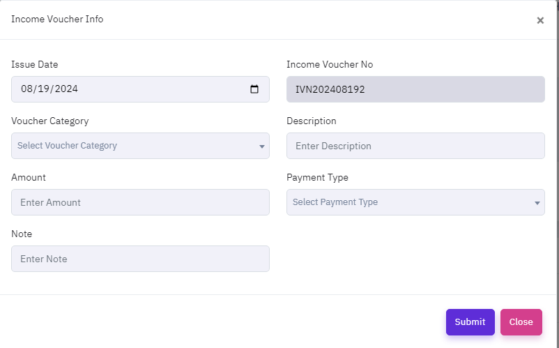Select the month segment of Issue Date
This screenshot has width=559, height=348.
[27, 89]
